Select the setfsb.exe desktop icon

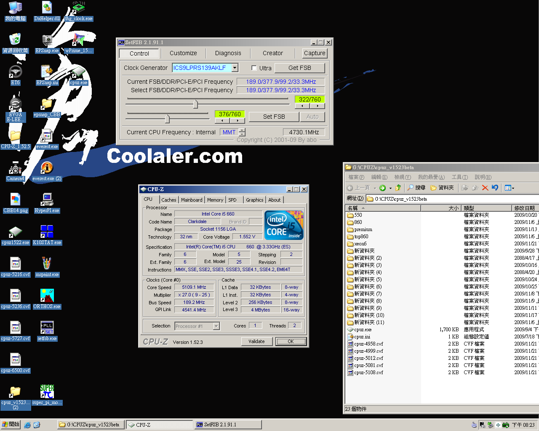pos(47,331)
